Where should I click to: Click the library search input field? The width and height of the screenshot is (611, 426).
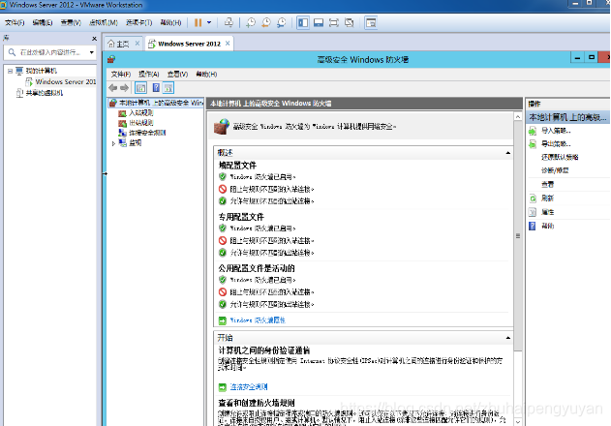[x=49, y=52]
